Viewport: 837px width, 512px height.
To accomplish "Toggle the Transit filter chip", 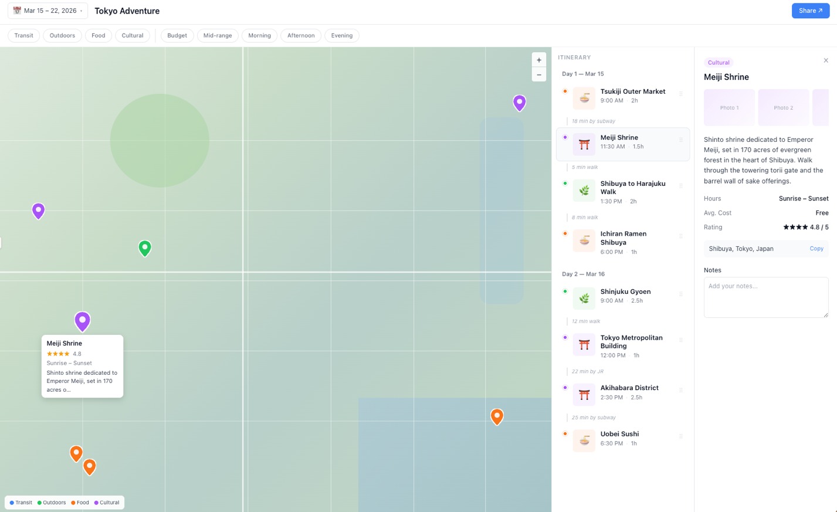I will [x=24, y=36].
